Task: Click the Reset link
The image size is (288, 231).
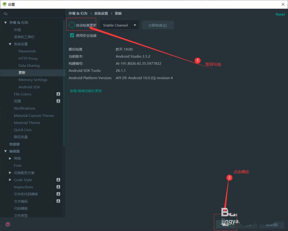Action: 280,14
